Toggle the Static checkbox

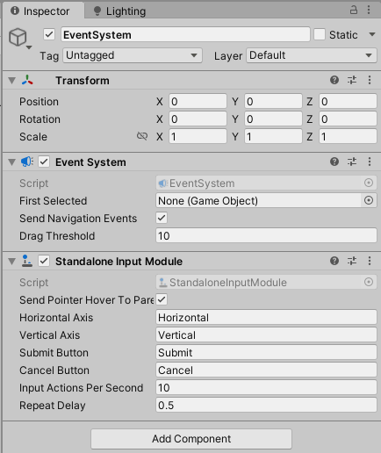coord(320,34)
